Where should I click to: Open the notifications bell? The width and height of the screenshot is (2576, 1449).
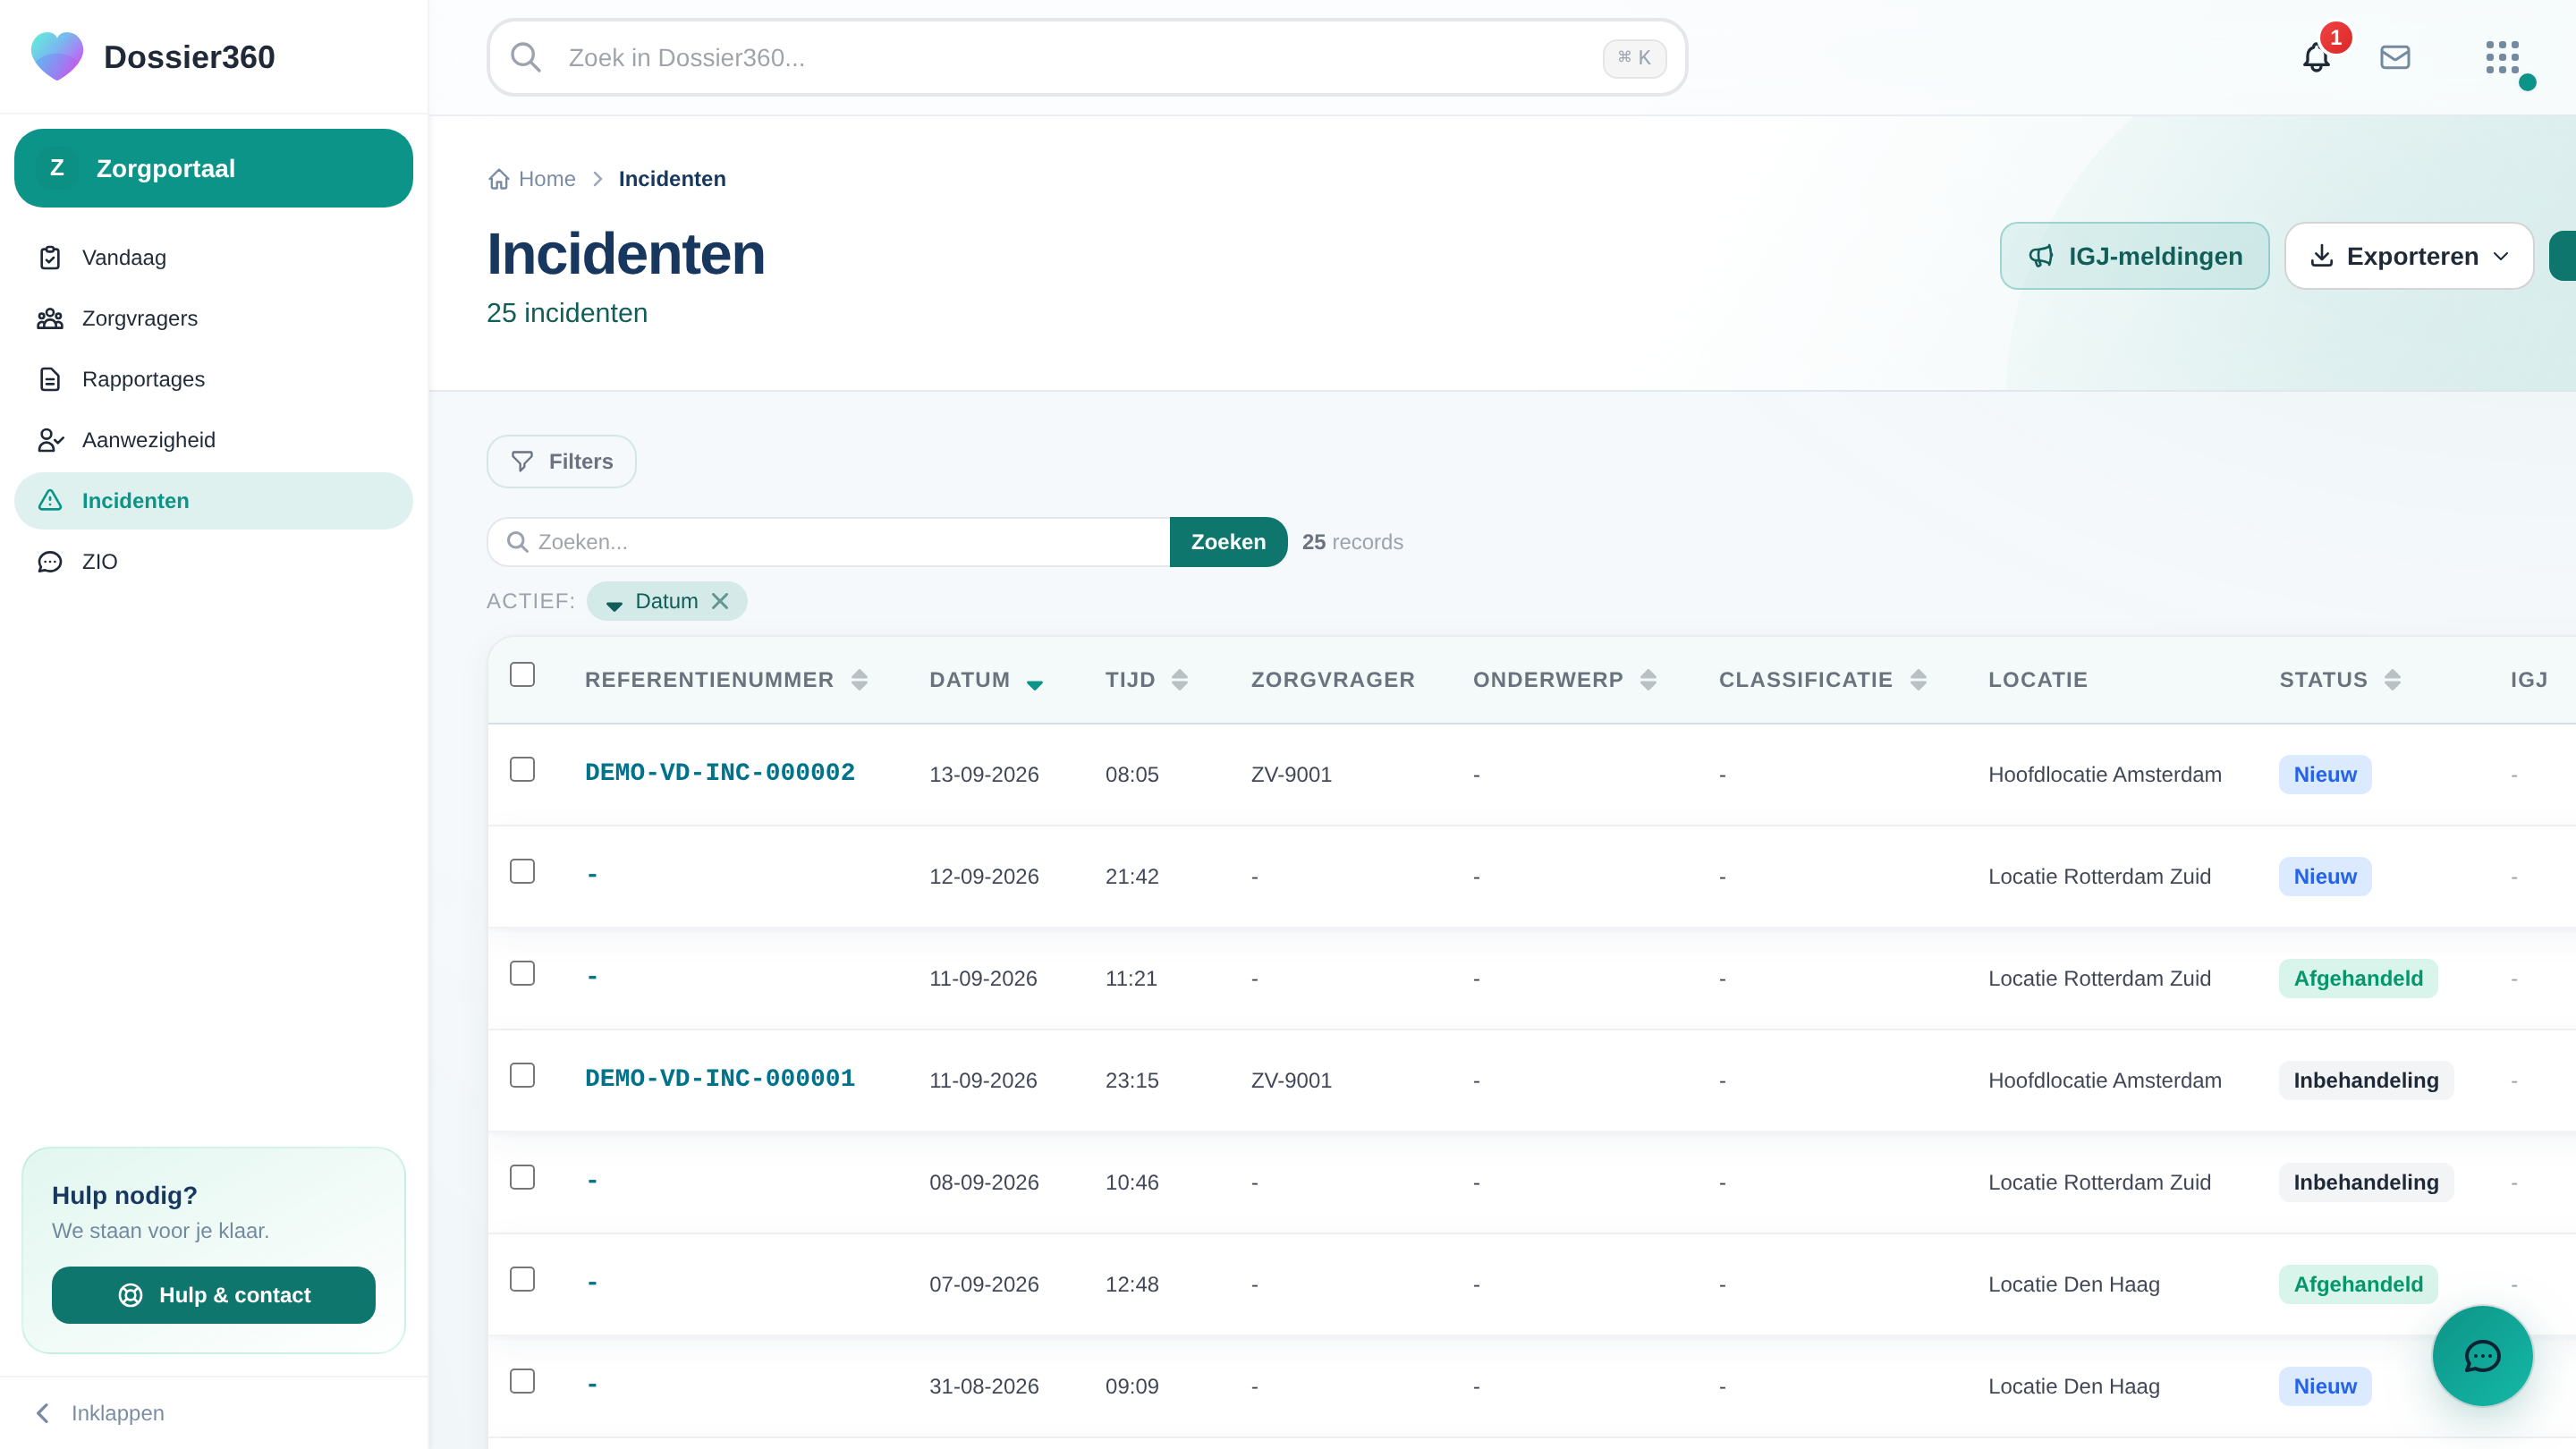2316,58
